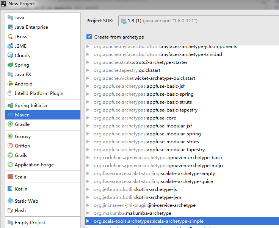Pick the Kotlin project type label
Screen dimensions: 279x228
click(21, 189)
